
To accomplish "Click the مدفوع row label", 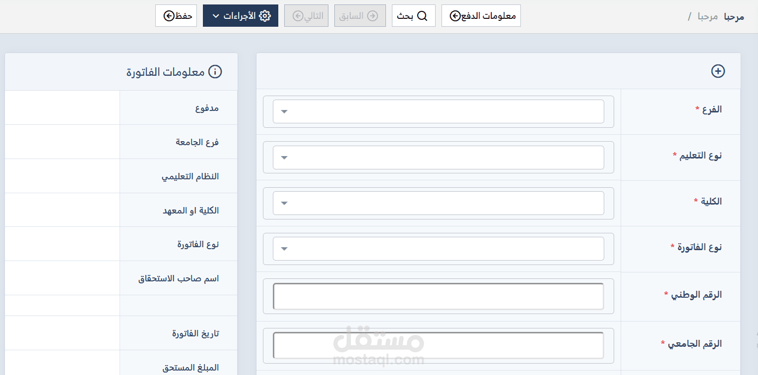I will (207, 108).
